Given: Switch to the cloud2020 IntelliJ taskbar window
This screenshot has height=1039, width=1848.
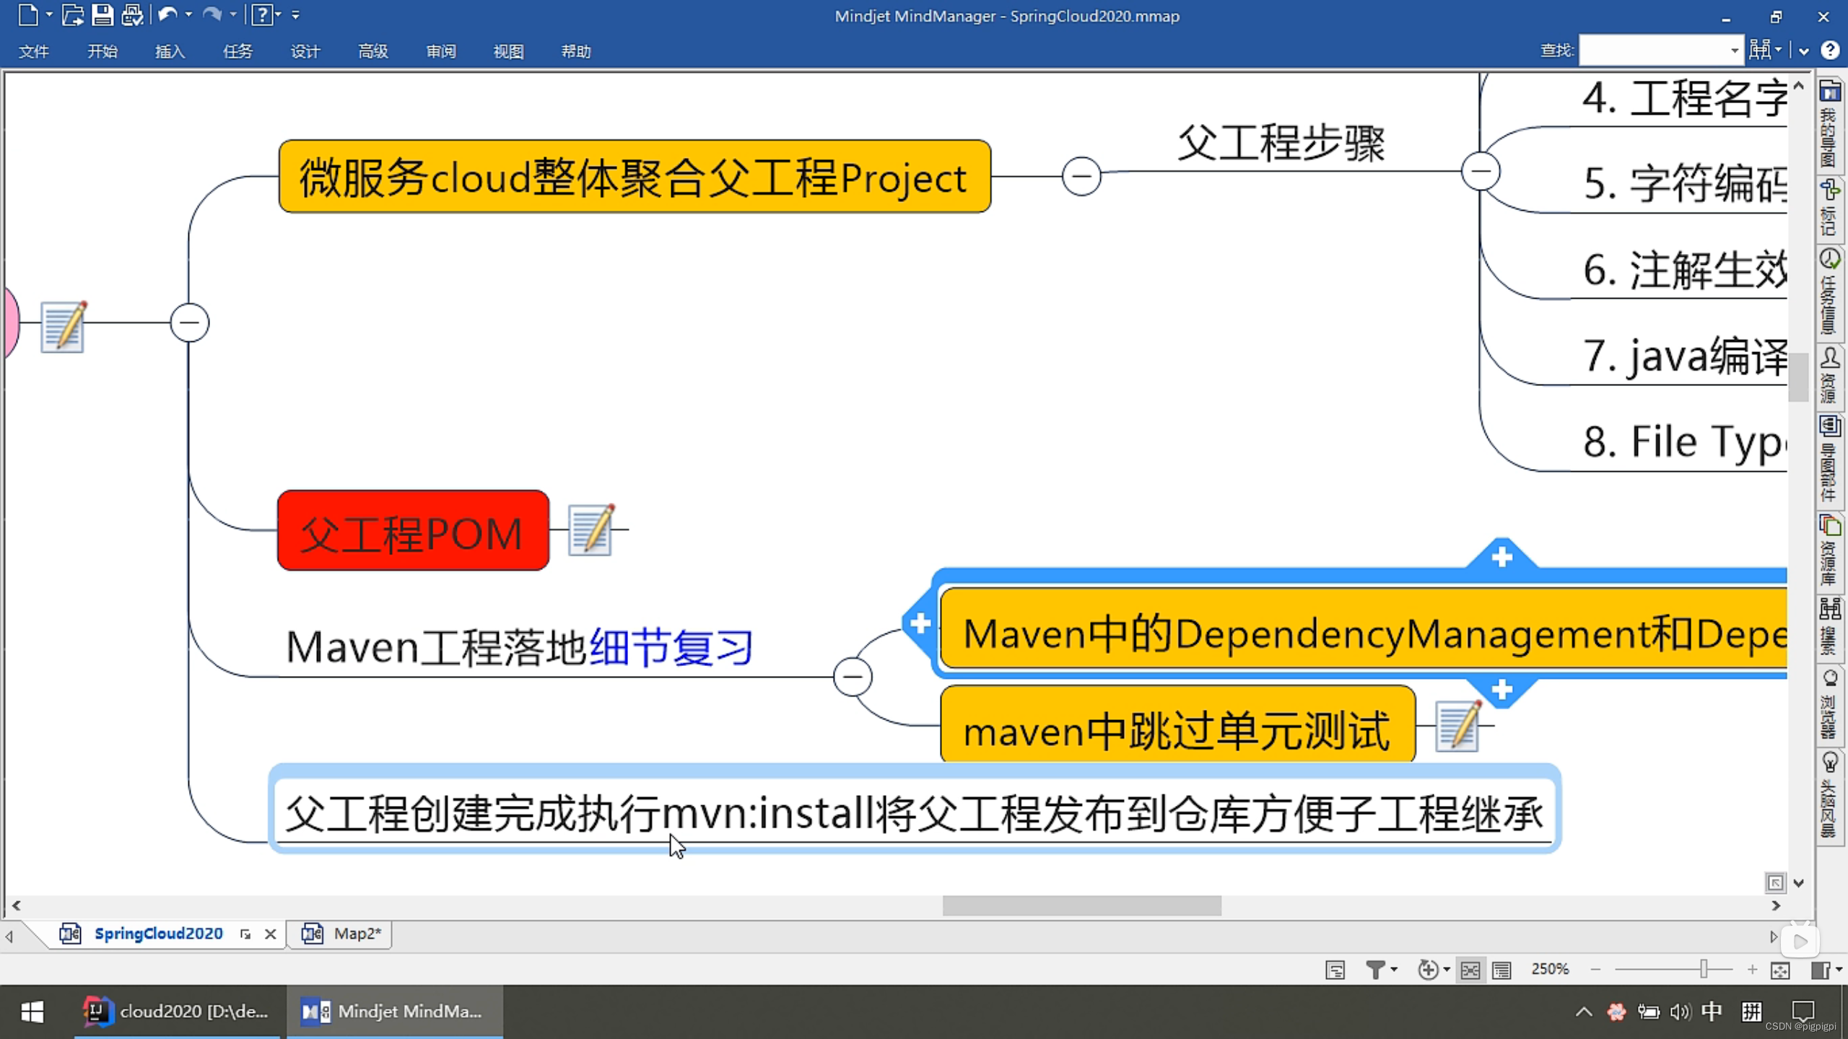Looking at the screenshot, I should (x=178, y=1012).
